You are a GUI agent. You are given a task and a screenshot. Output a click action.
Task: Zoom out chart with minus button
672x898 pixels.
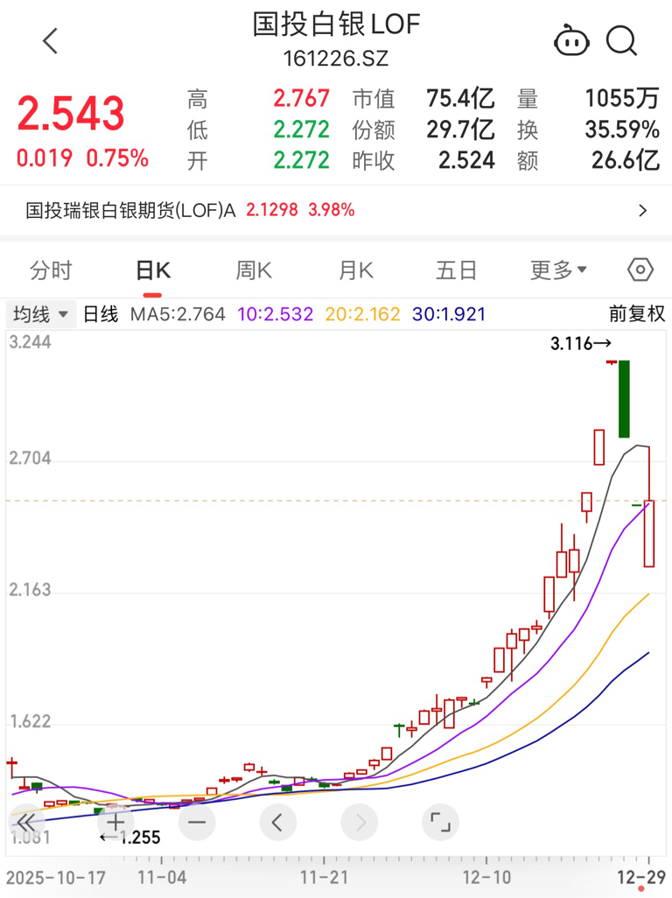[196, 823]
